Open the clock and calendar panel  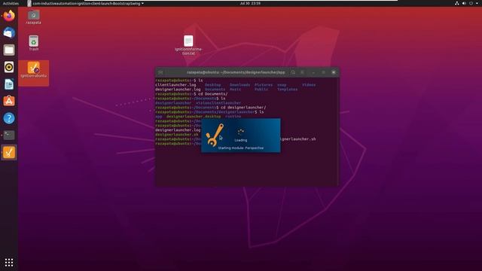coord(250,3)
